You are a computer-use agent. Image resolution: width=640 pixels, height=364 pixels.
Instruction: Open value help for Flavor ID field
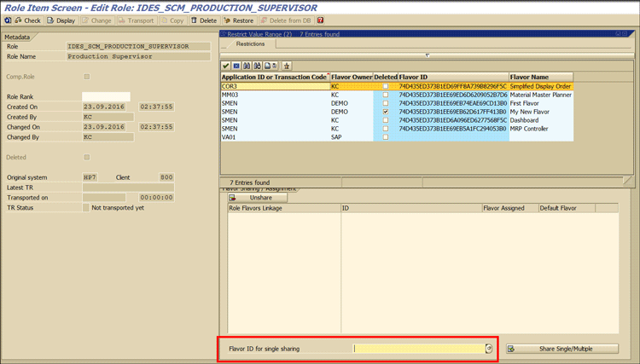(x=489, y=349)
